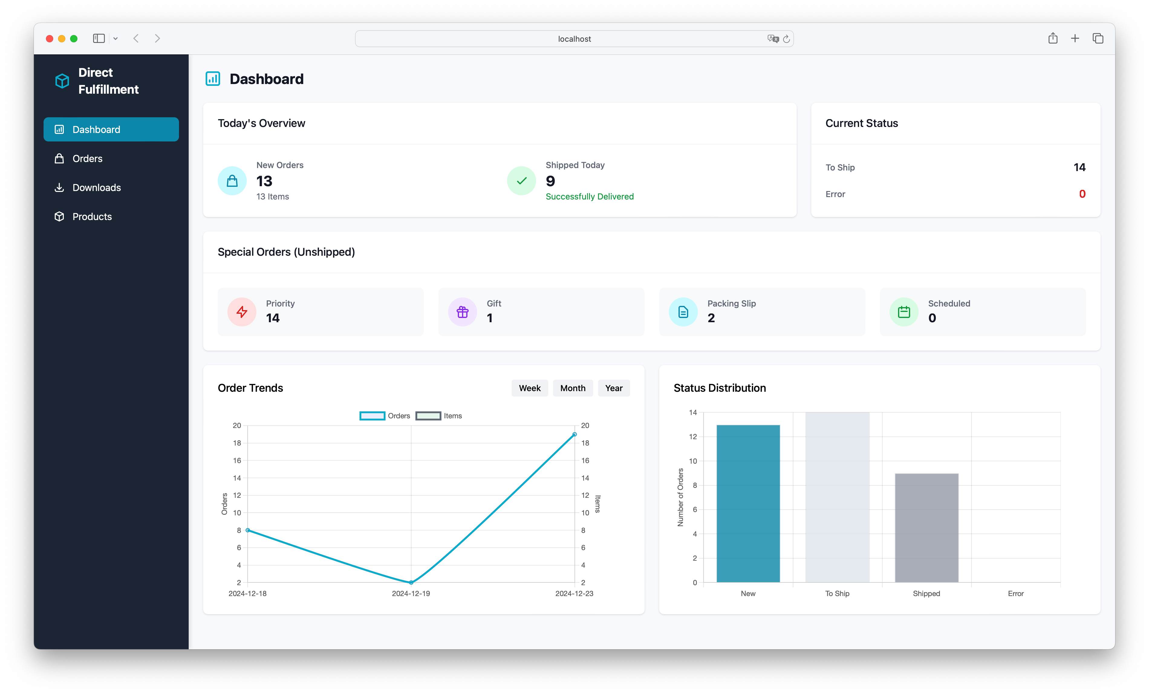Viewport: 1149px width, 694px height.
Task: Click the Shipped Today checkmark icon
Action: point(521,180)
